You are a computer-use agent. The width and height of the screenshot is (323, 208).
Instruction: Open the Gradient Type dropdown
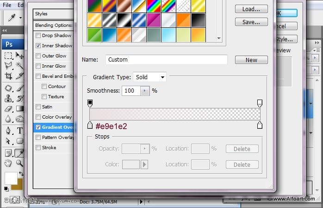(x=150, y=77)
